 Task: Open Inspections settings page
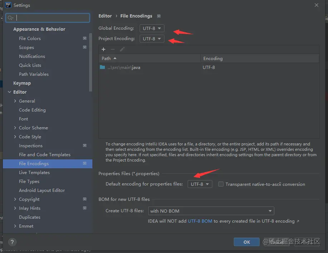pyautogui.click(x=31, y=145)
